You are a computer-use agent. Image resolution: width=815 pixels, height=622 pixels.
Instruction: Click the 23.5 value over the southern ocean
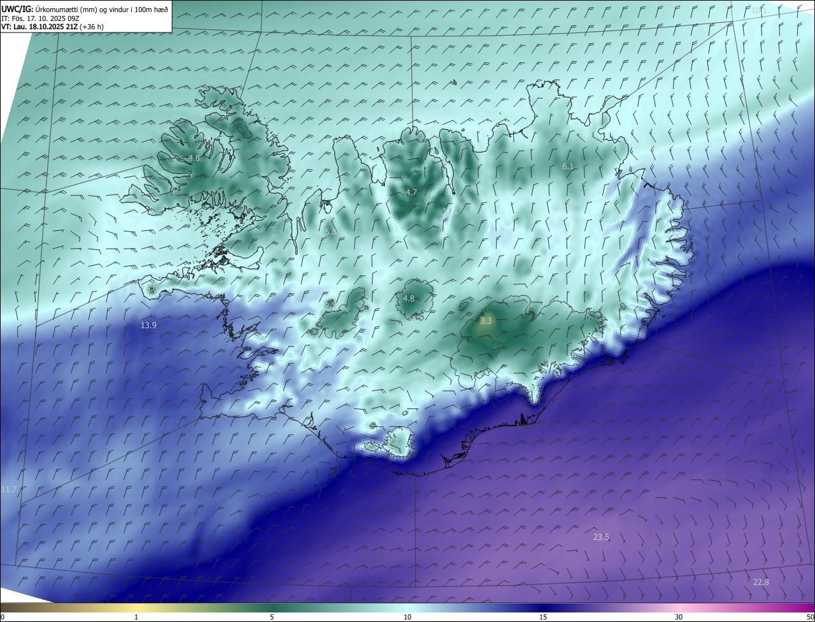tap(601, 537)
